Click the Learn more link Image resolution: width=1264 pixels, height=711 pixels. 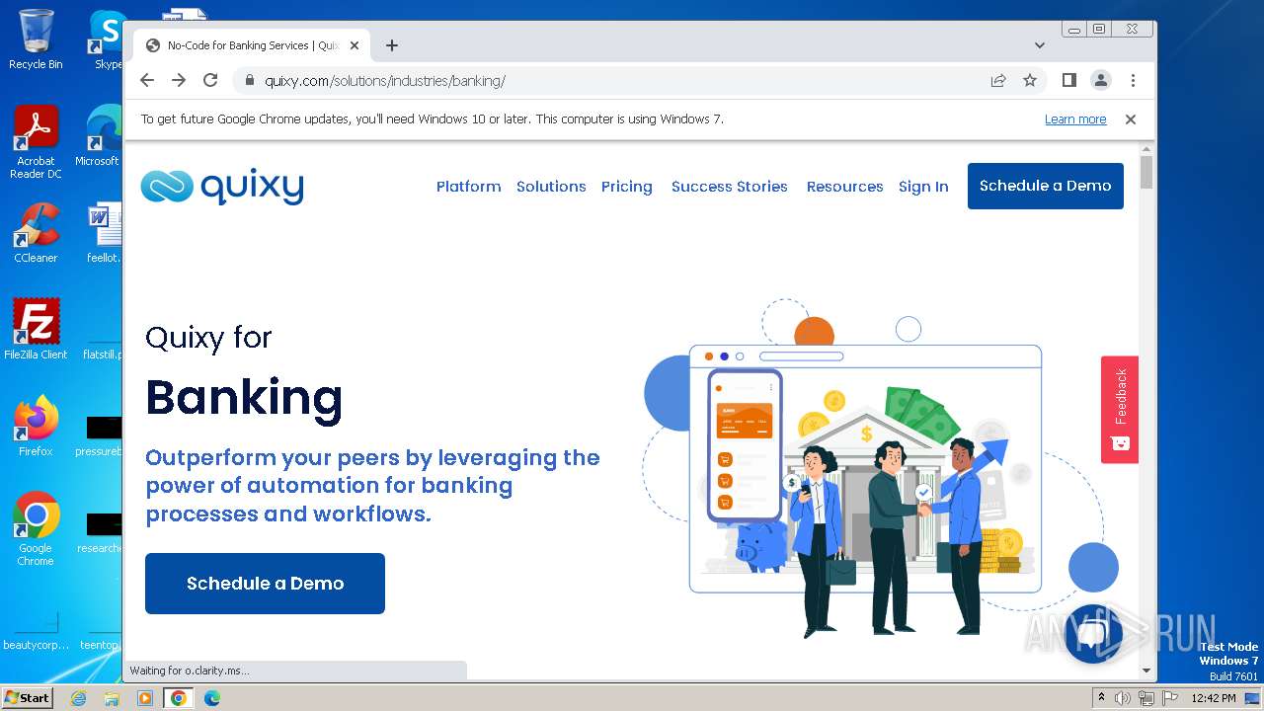(x=1075, y=119)
